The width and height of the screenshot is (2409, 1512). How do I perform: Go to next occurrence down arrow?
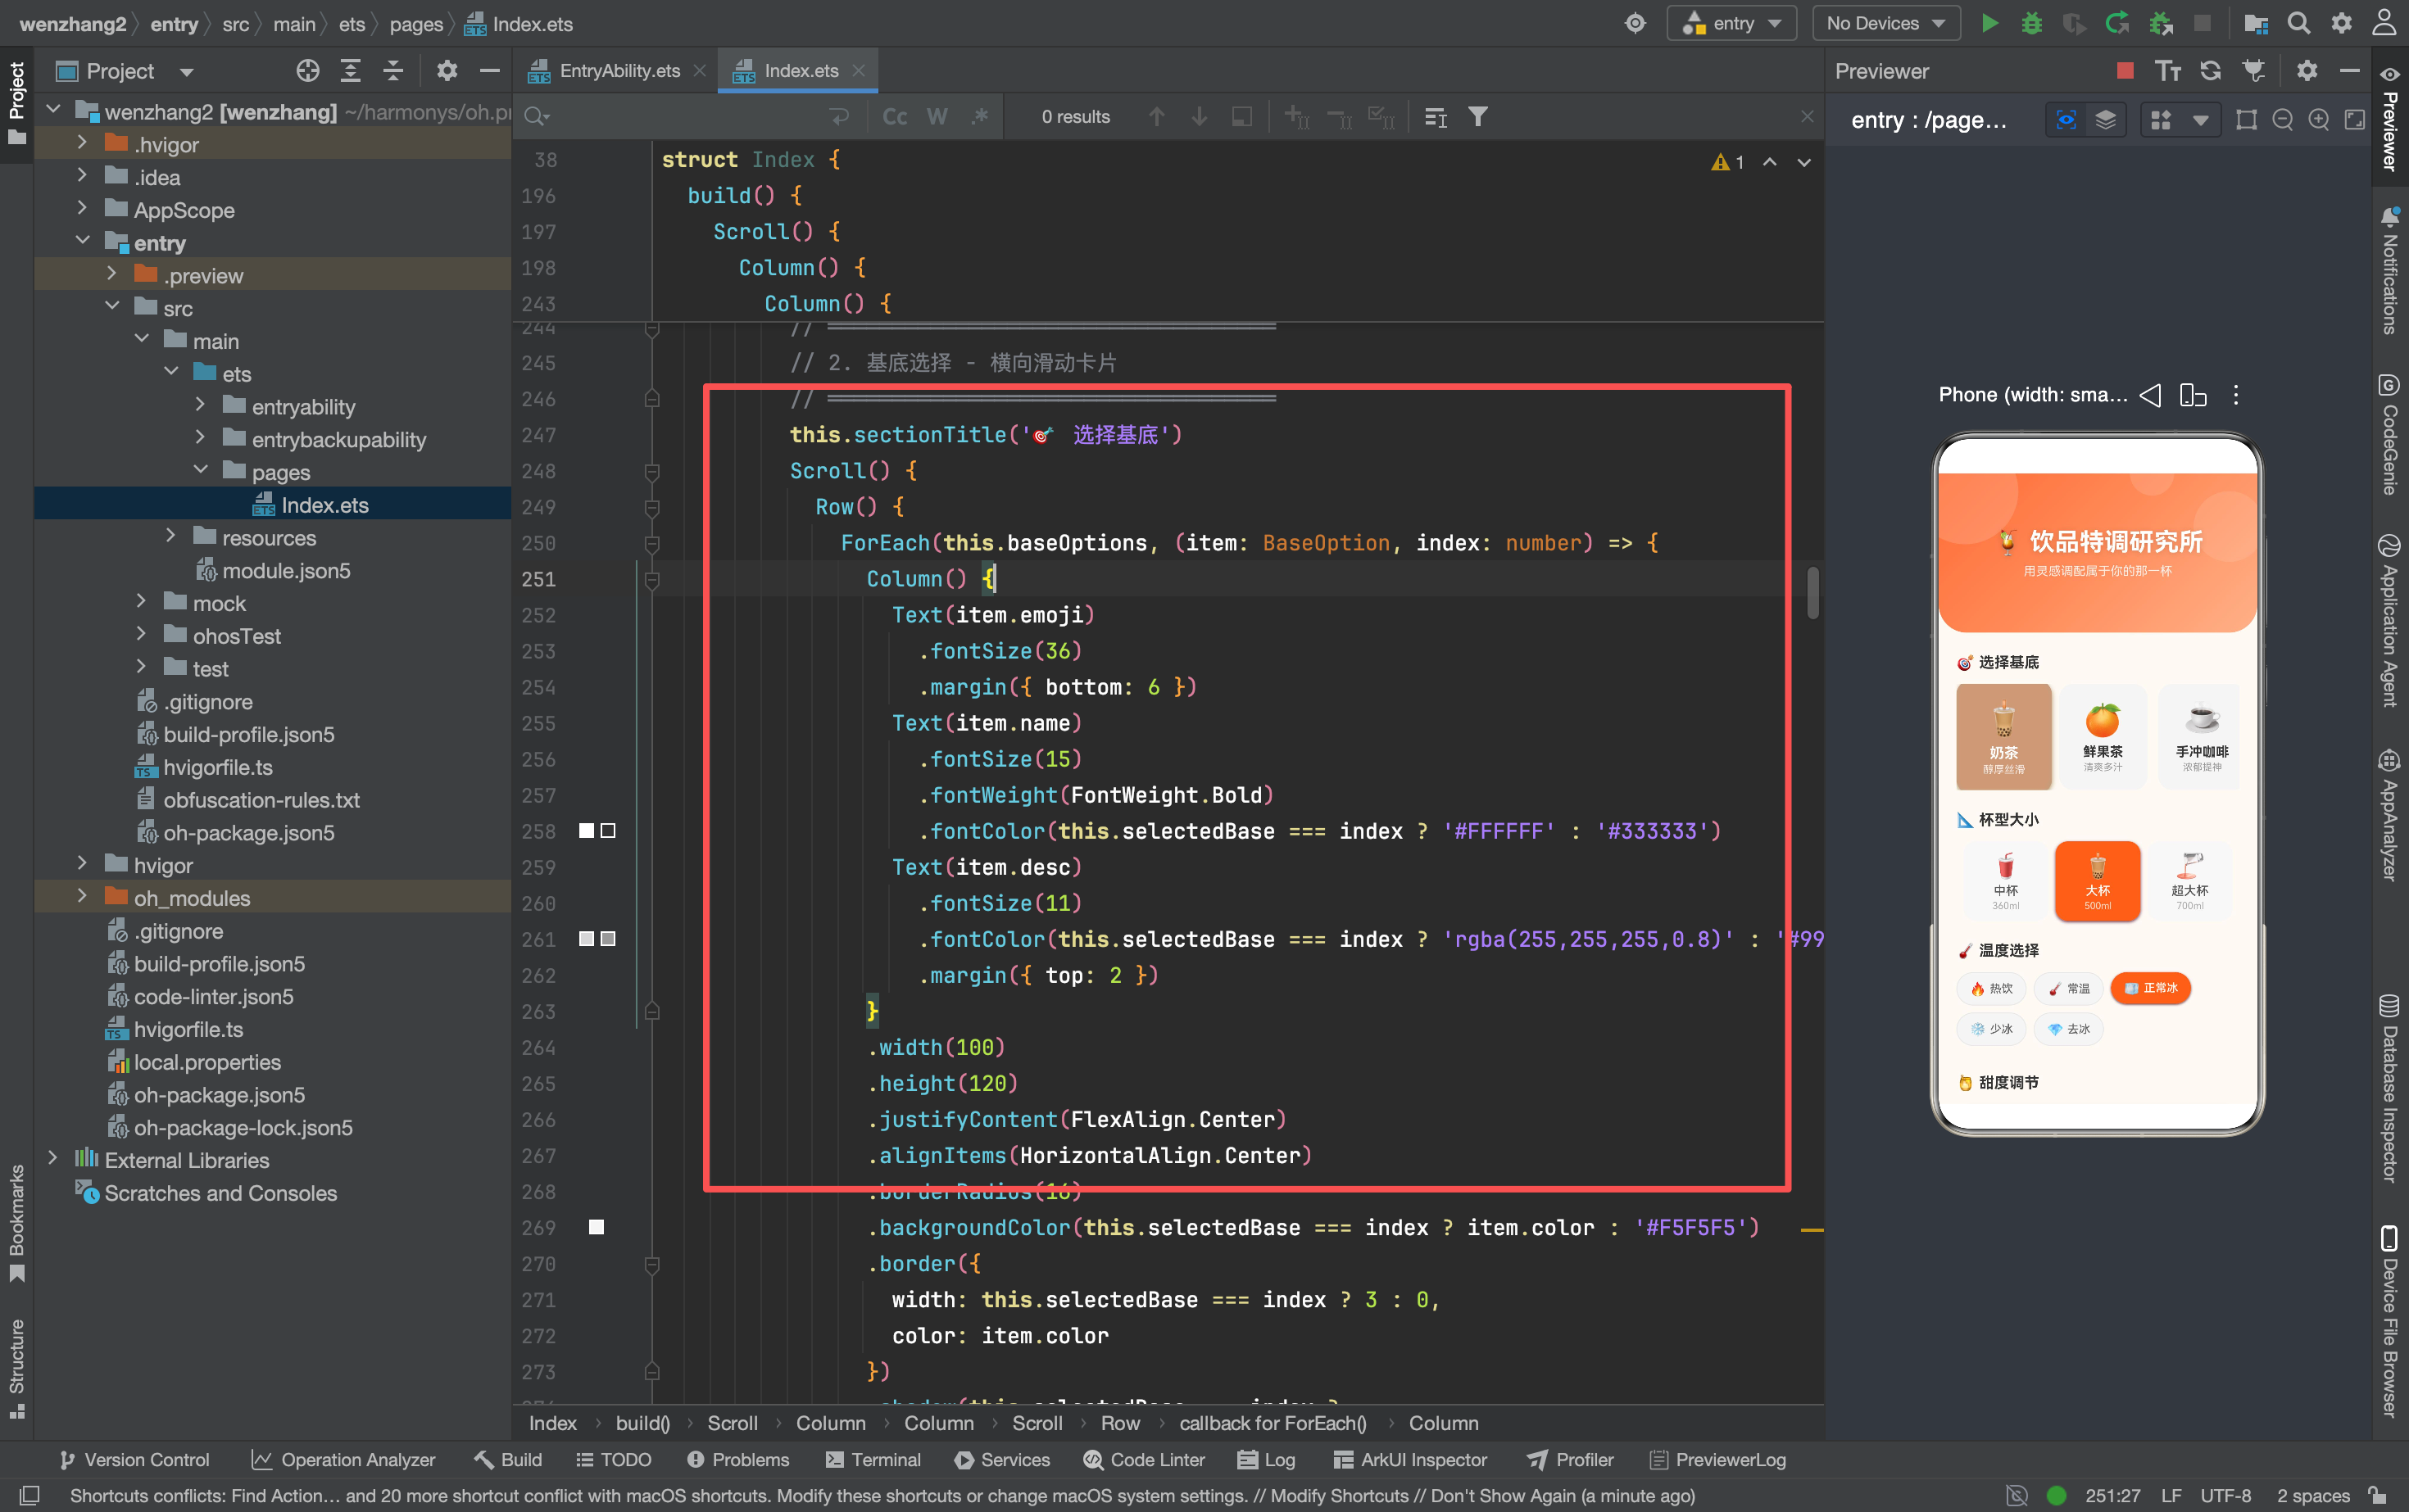(1199, 117)
